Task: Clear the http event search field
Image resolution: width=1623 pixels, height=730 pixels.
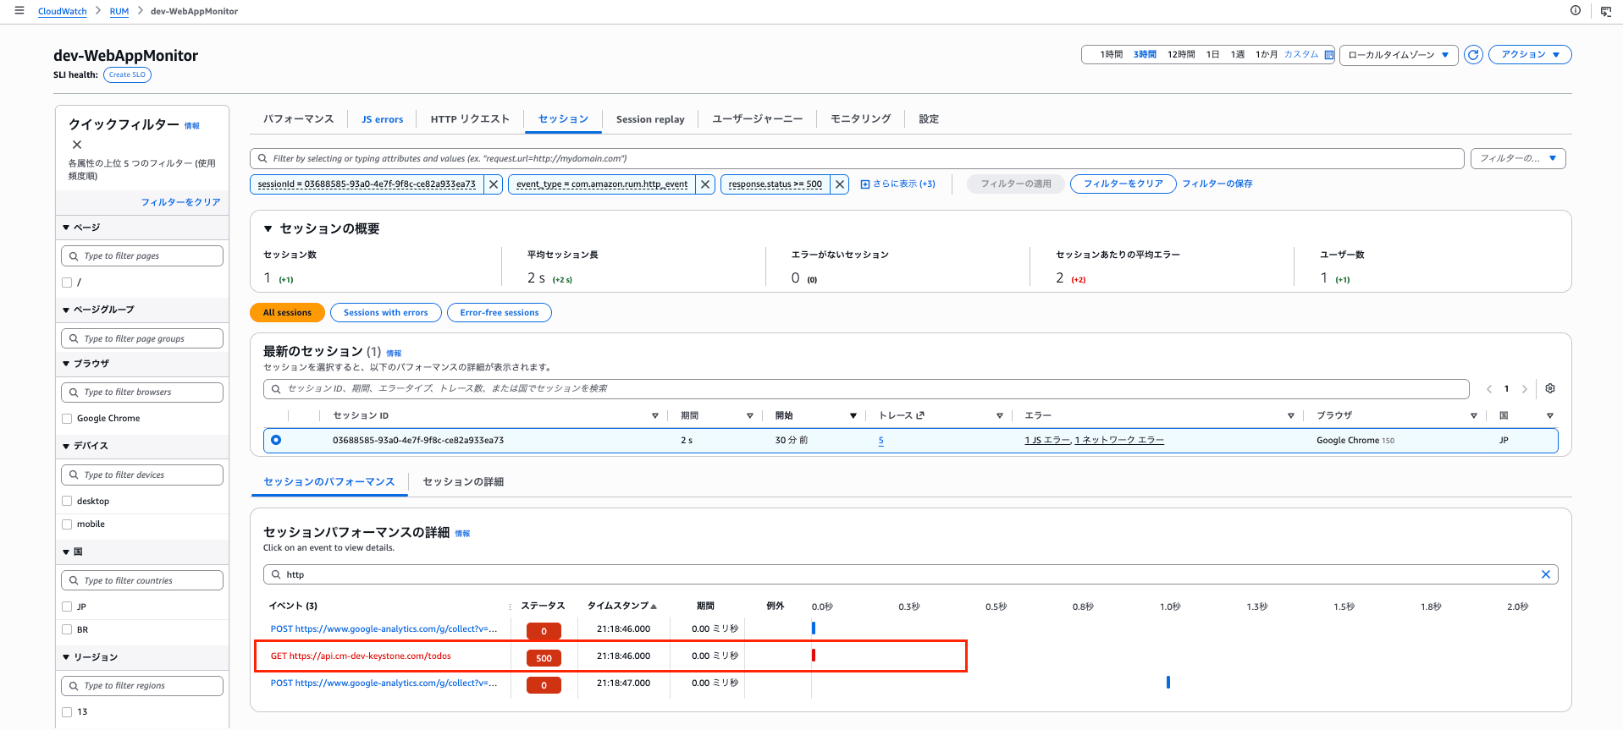Action: click(1546, 574)
